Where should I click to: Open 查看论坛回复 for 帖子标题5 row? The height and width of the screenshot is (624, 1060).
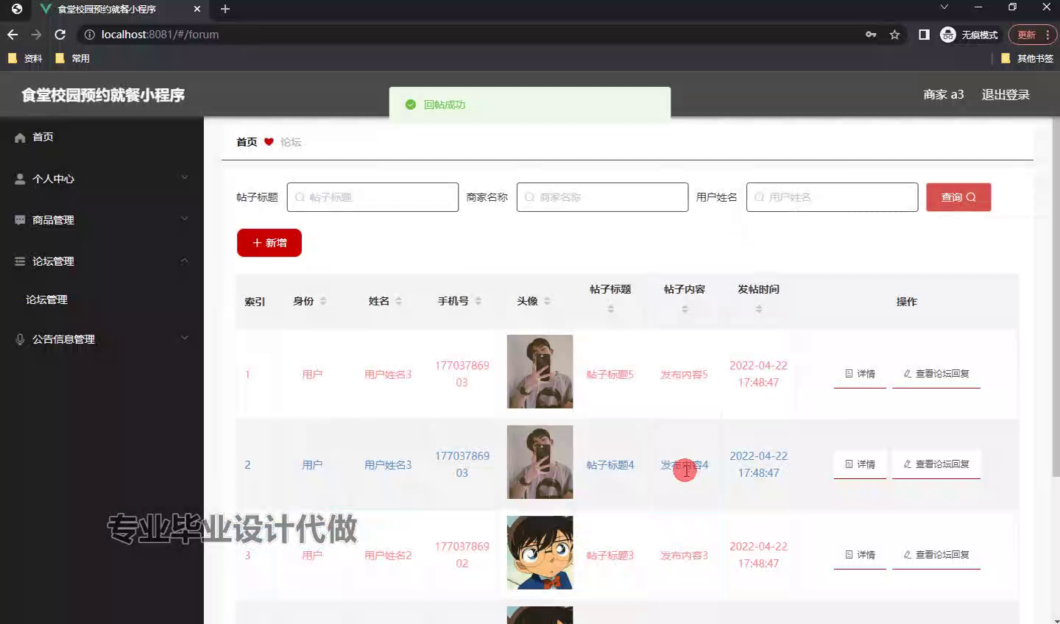[x=936, y=374]
